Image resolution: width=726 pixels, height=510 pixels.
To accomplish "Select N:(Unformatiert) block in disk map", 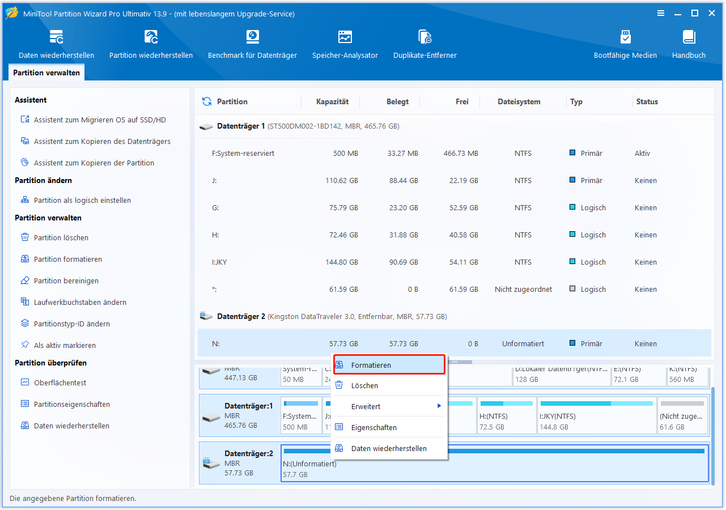I will [x=495, y=463].
